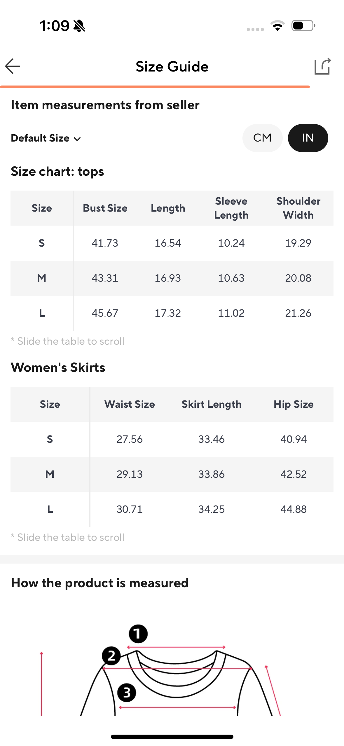Tap the share icon in header
This screenshot has width=344, height=746.
pyautogui.click(x=322, y=67)
